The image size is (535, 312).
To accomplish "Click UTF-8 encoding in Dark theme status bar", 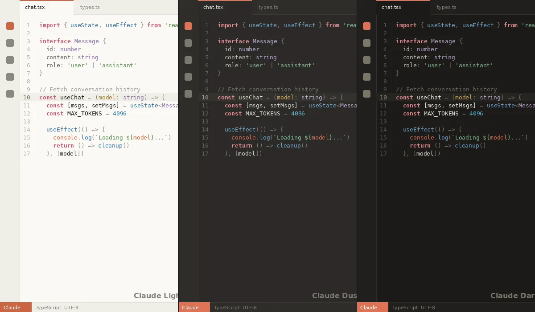I will tap(428, 308).
